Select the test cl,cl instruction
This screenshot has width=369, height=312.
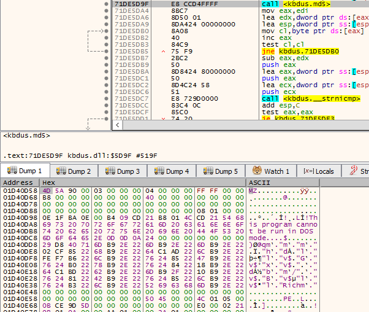(x=283, y=45)
